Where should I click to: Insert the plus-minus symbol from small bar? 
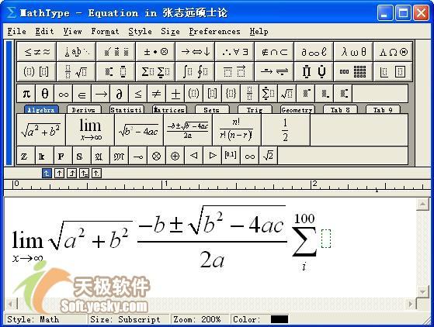pos(175,94)
